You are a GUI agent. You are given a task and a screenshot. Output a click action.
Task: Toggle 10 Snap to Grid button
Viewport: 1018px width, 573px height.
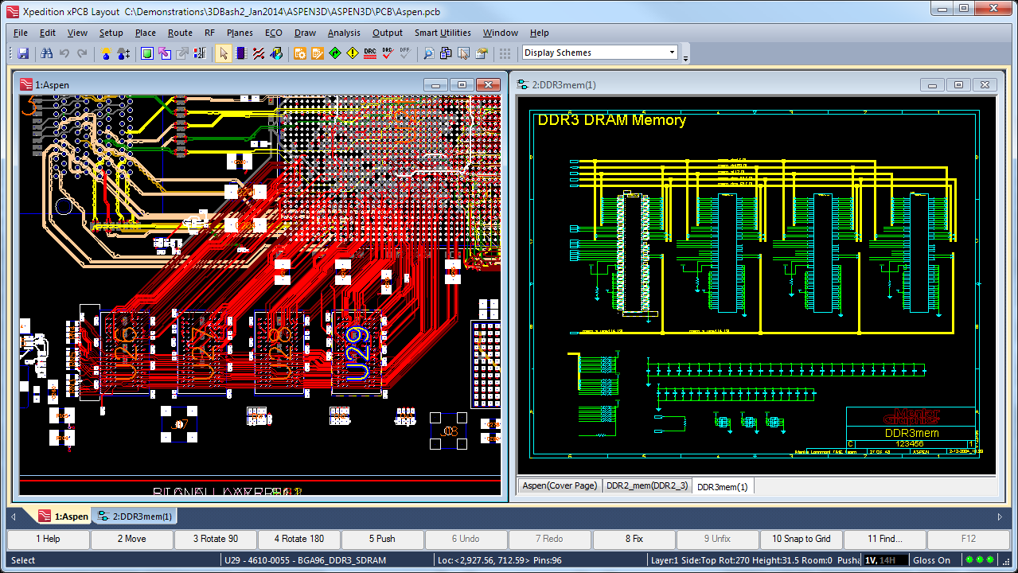click(x=801, y=539)
